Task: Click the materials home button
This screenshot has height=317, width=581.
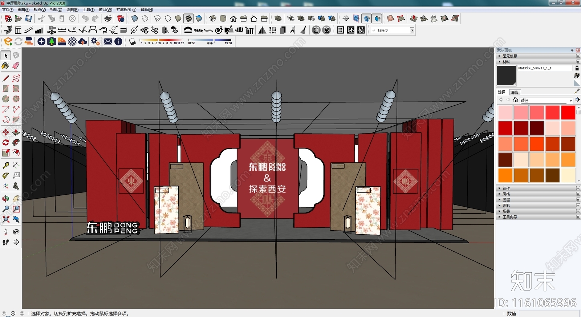Action: [x=516, y=100]
